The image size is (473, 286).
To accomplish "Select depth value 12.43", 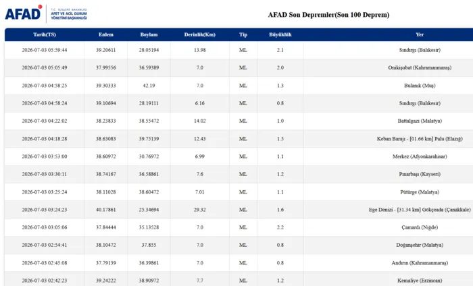I will (200, 139).
